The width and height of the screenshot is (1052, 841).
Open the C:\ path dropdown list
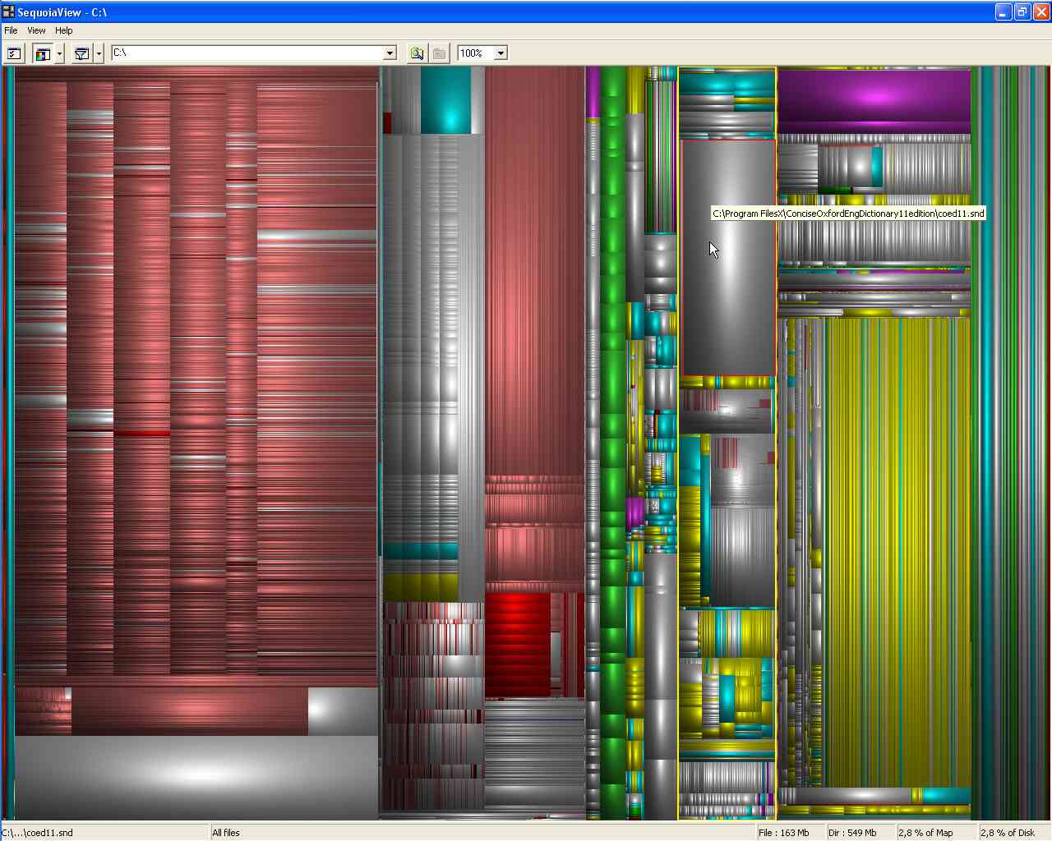(x=390, y=53)
